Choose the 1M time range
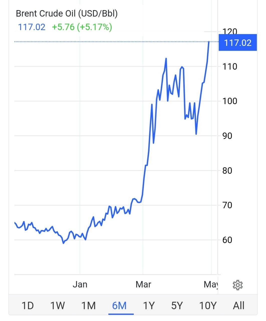Image resolution: width=266 pixels, height=321 pixels. [88, 306]
